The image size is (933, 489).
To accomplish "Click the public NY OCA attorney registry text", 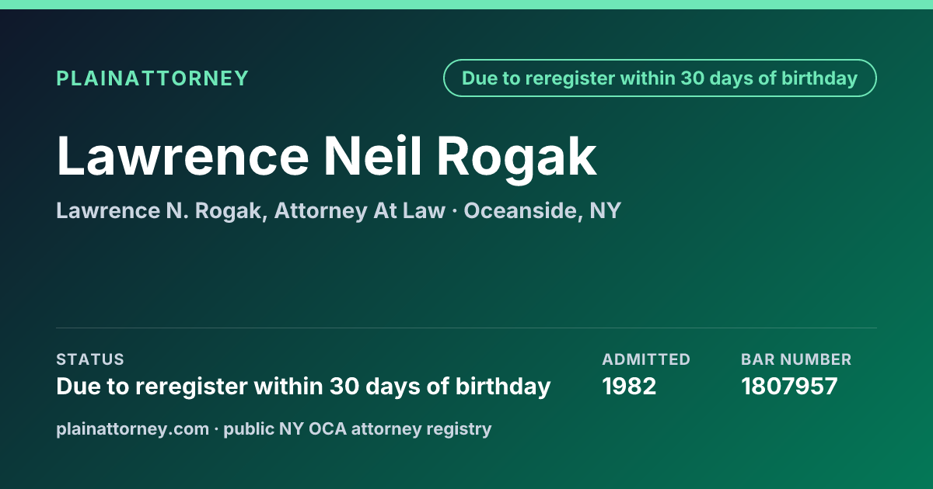I will (358, 428).
